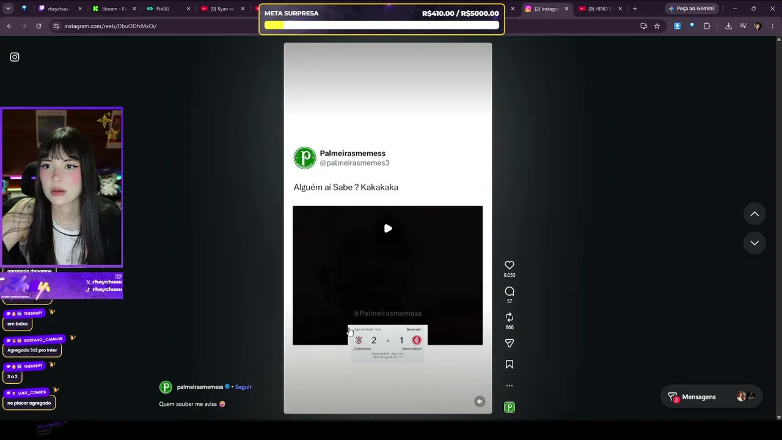Click the caption "Quem souber me avisa"

(x=192, y=404)
